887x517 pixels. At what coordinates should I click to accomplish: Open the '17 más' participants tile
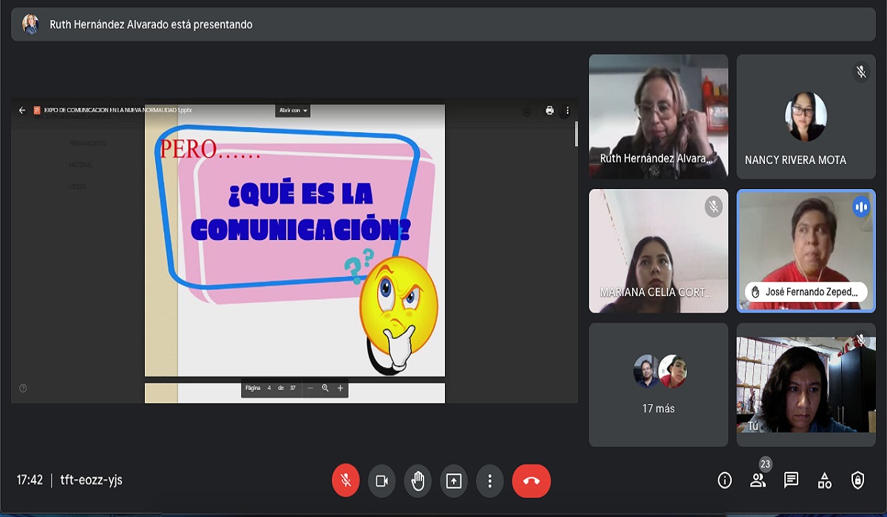[659, 385]
